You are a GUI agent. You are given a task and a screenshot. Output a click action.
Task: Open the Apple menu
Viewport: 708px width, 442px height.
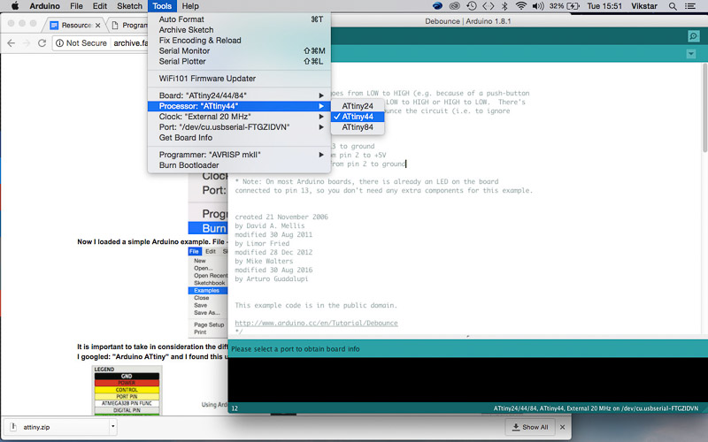tap(14, 6)
